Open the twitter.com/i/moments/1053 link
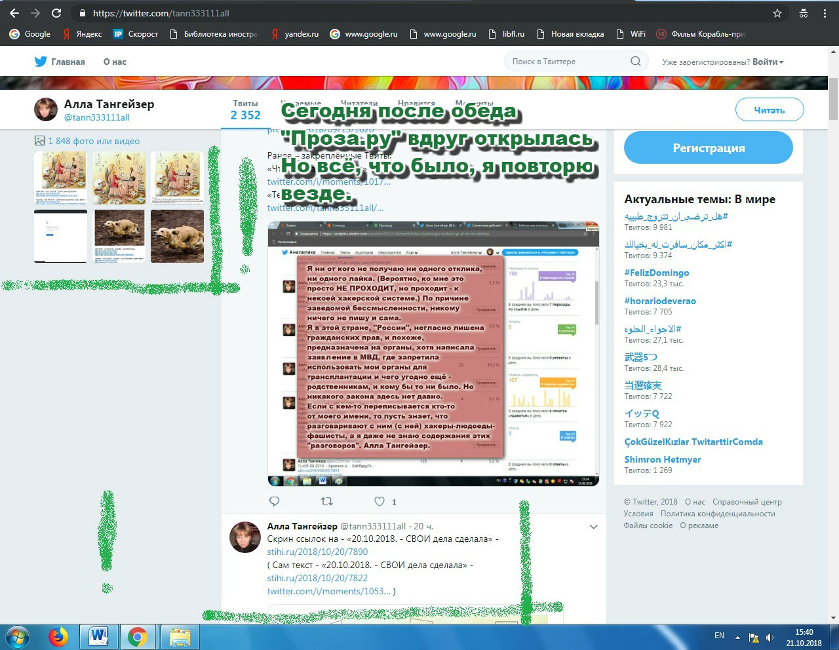This screenshot has height=650, width=839. (329, 591)
